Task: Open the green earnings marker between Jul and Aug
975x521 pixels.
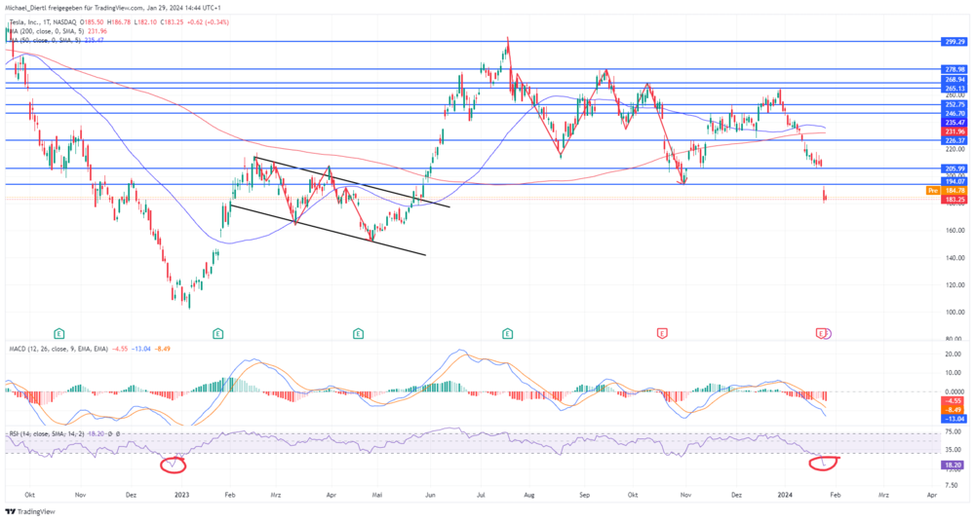Action: [508, 333]
